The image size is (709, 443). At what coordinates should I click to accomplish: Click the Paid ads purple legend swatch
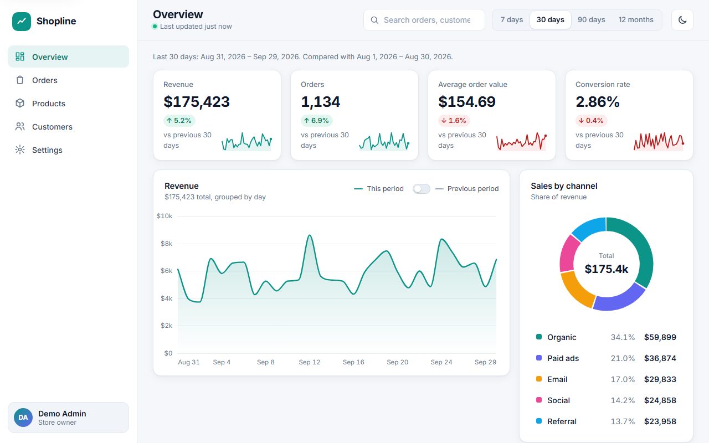coord(539,358)
